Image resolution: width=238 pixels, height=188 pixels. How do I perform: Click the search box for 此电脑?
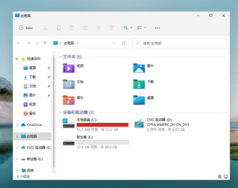click(179, 43)
